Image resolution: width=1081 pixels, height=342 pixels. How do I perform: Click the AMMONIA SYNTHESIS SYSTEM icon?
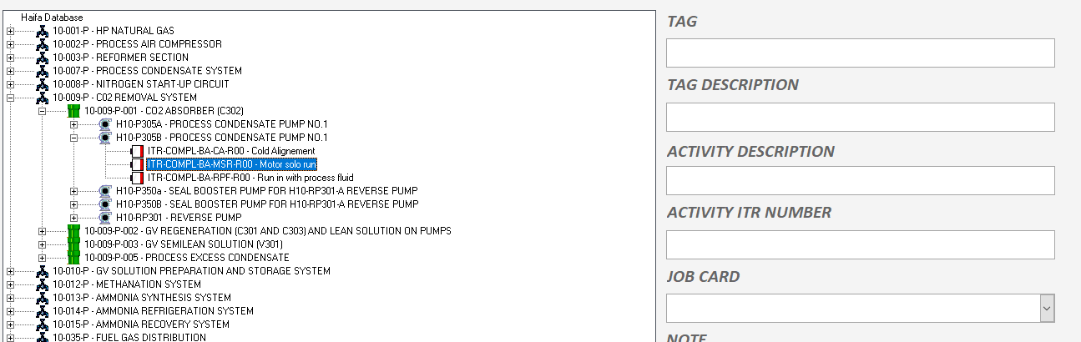42,298
